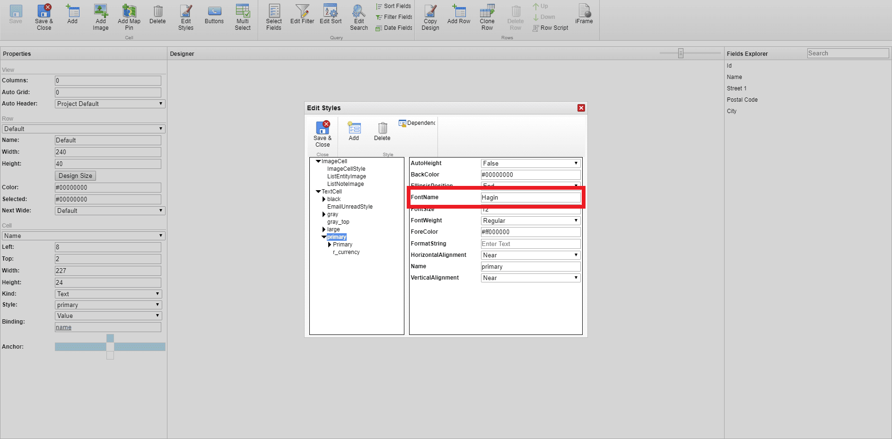Expand the Primary child style node
The image size is (892, 439).
(x=330, y=245)
